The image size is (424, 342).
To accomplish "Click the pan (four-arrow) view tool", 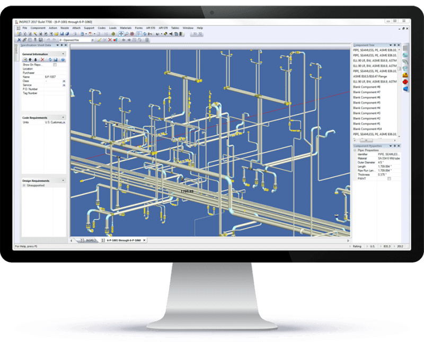I will 121,34.
